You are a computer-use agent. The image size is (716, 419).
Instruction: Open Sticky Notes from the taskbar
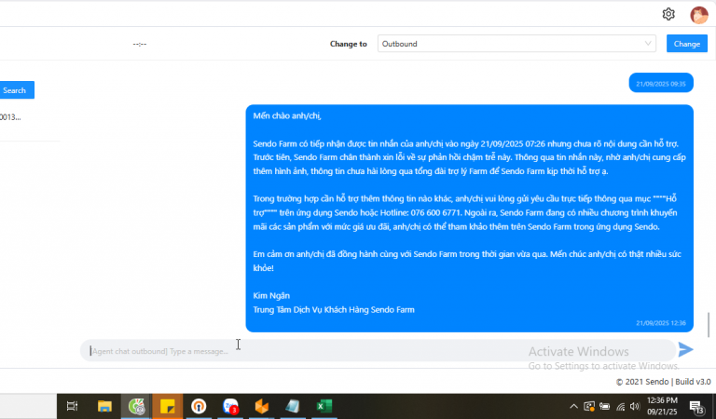click(168, 406)
